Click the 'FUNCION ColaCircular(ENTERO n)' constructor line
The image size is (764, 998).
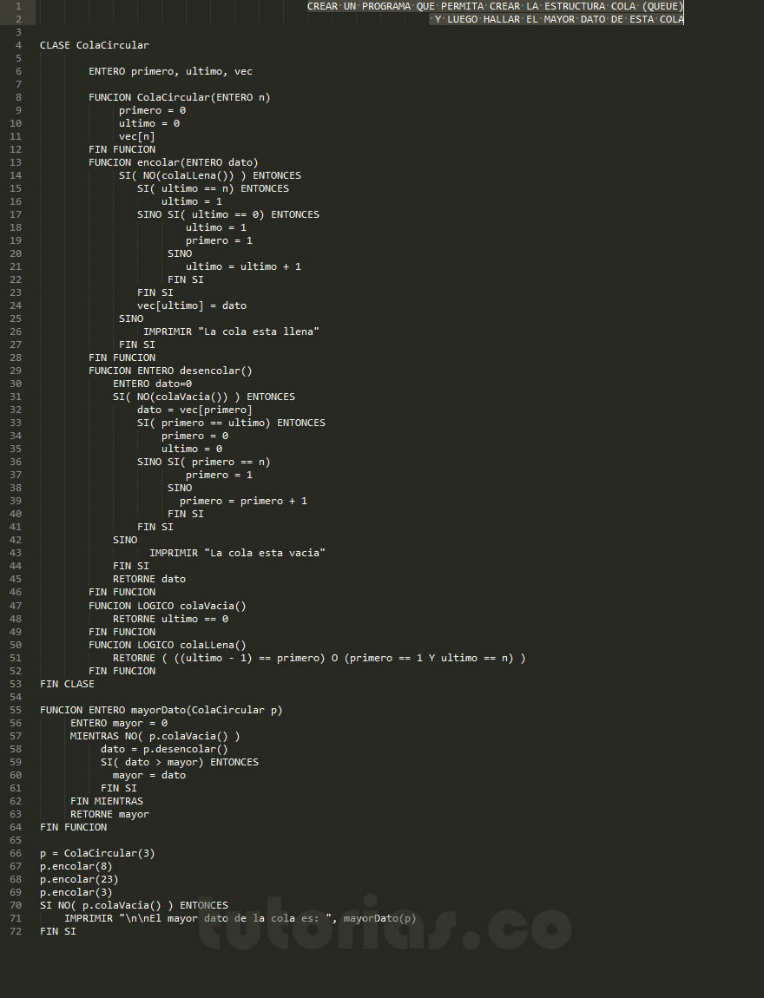pyautogui.click(x=179, y=97)
